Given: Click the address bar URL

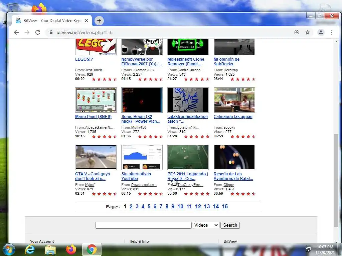Looking at the screenshot, I should tap(84, 32).
